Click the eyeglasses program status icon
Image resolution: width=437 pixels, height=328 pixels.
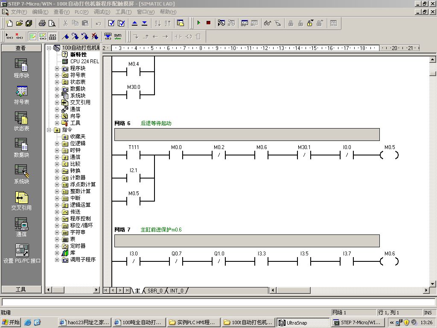coord(268,23)
